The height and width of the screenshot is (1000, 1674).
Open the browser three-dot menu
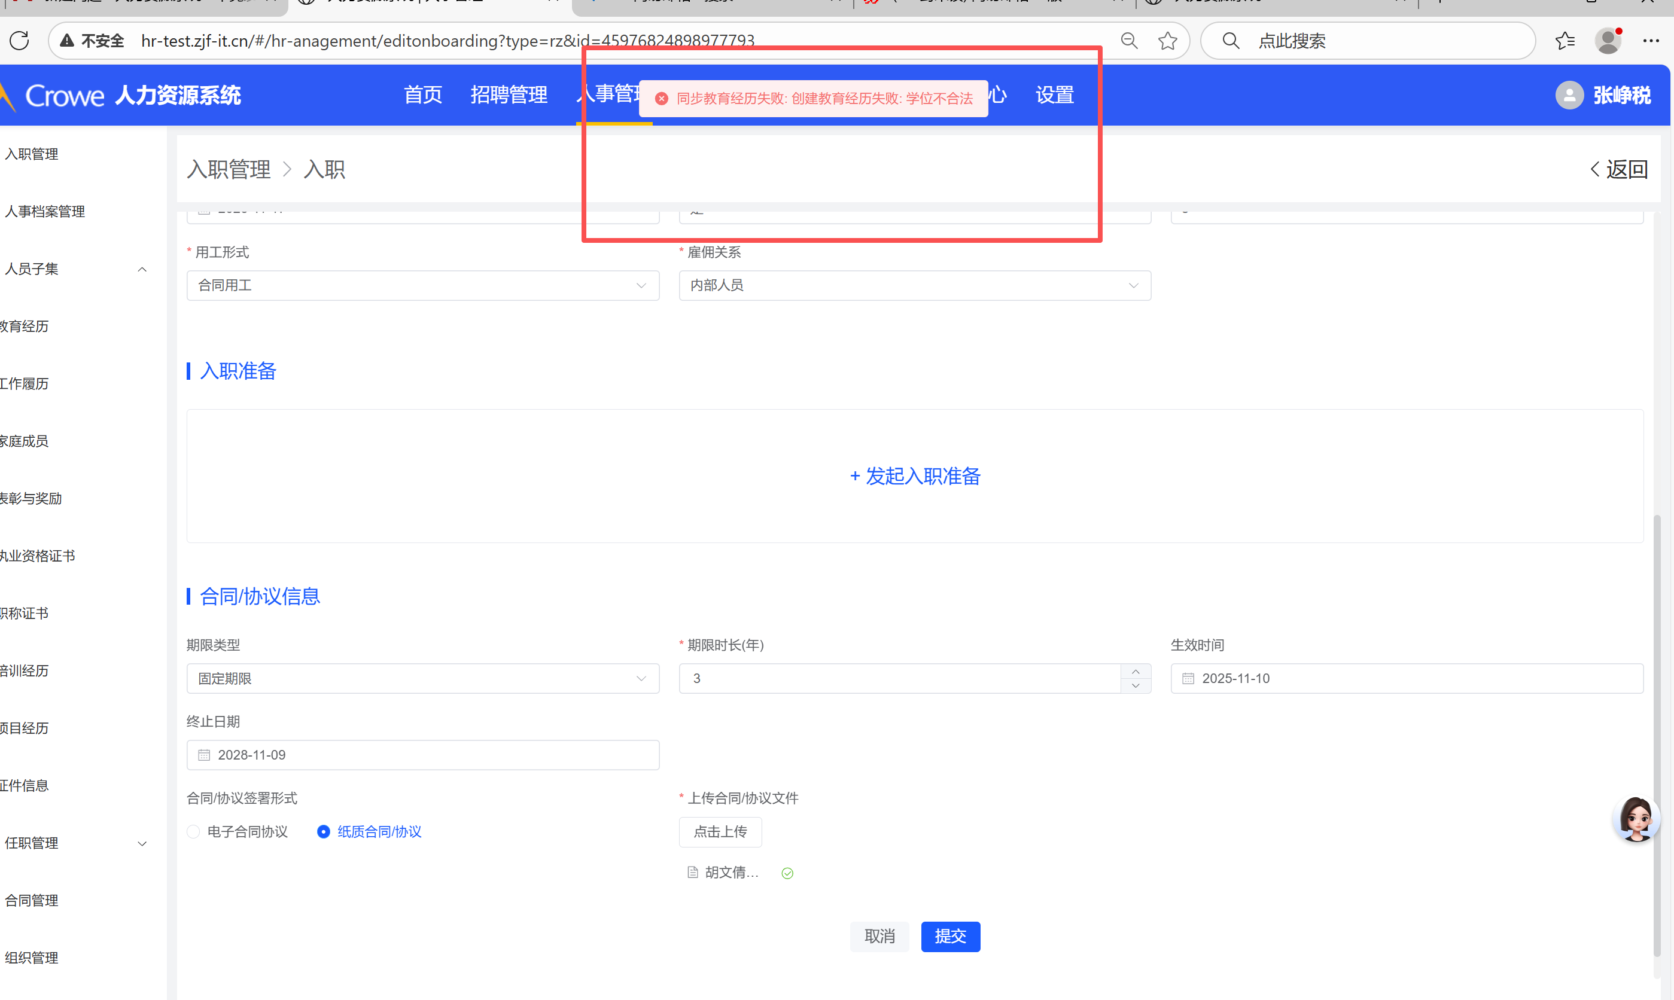coord(1651,41)
